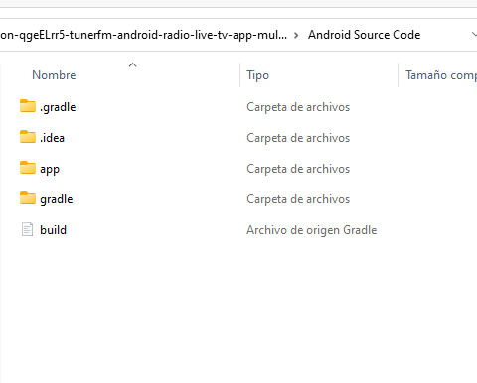The height and width of the screenshot is (383, 477).
Task: Sort files by the Tipo column
Action: (257, 75)
